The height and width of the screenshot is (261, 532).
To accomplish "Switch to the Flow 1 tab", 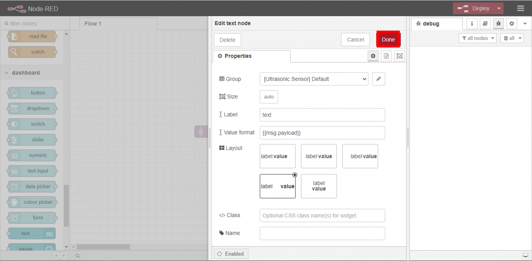I will tap(93, 24).
